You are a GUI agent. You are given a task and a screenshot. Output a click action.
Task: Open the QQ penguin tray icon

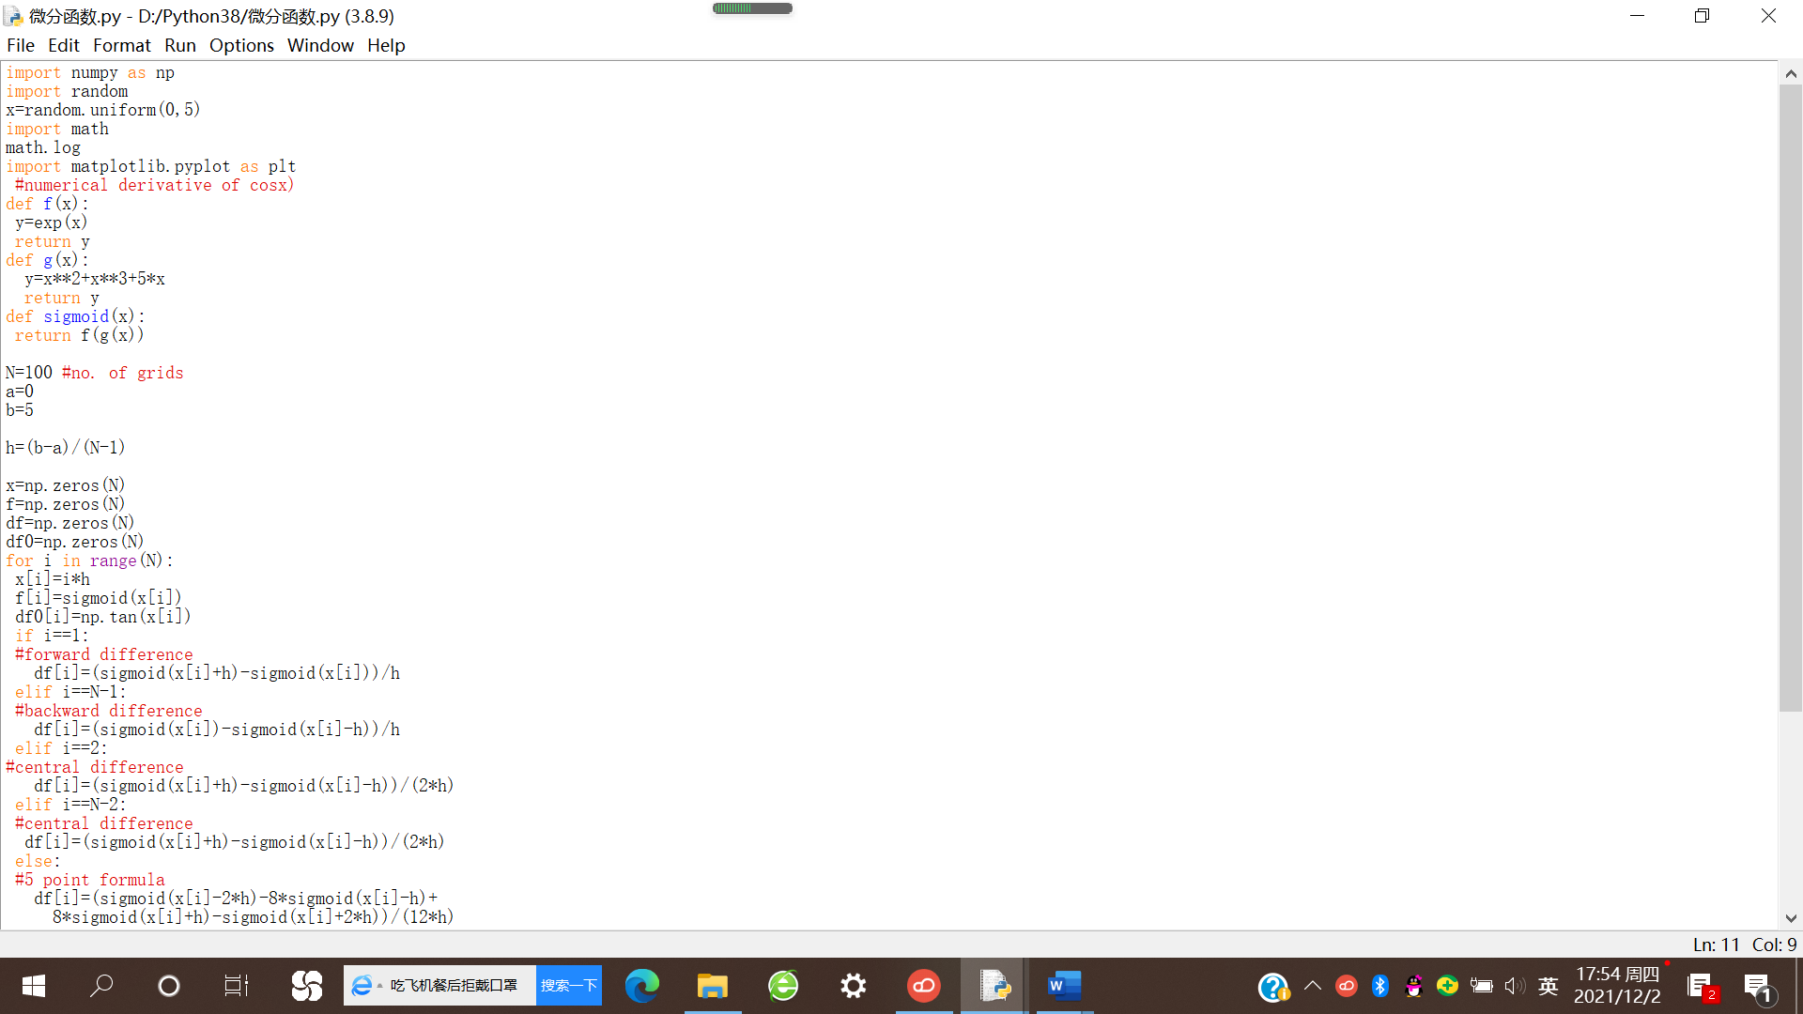pyautogui.click(x=1413, y=986)
